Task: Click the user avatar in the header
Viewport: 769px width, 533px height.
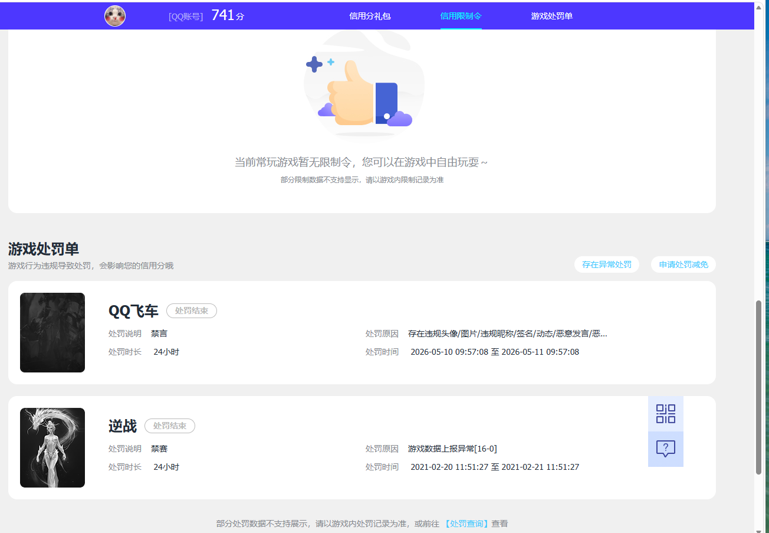Action: tap(115, 16)
